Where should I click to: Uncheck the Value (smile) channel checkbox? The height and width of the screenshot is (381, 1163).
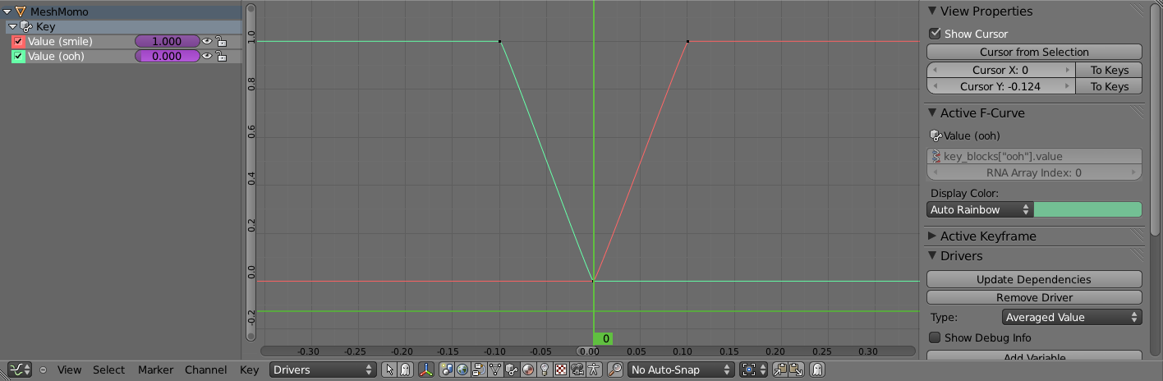coord(18,41)
